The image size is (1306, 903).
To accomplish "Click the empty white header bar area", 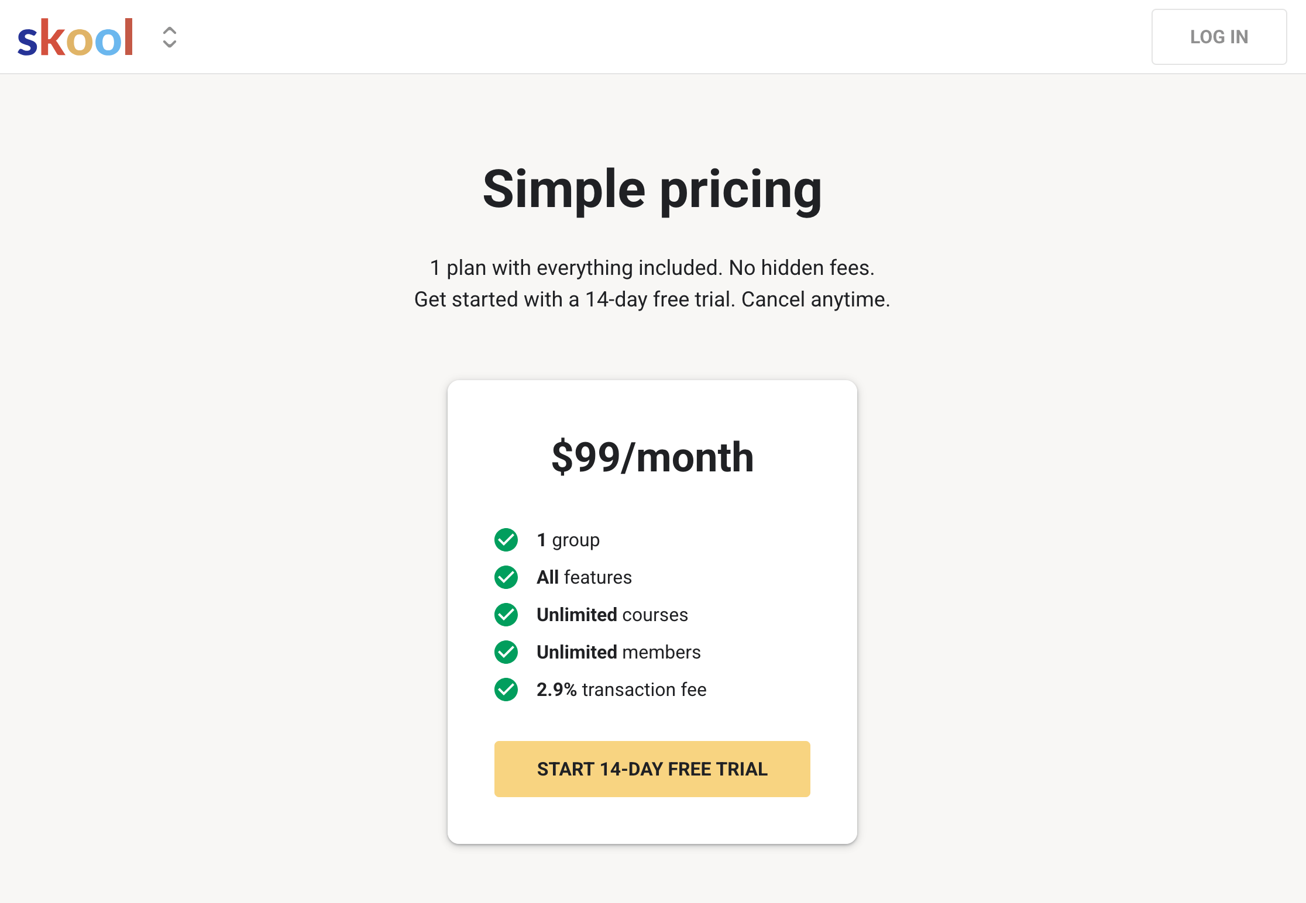I will 644,36.
